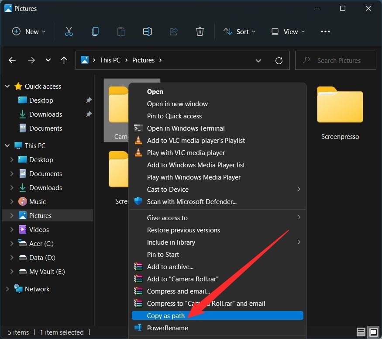Open the Sort dropdown

pyautogui.click(x=239, y=31)
